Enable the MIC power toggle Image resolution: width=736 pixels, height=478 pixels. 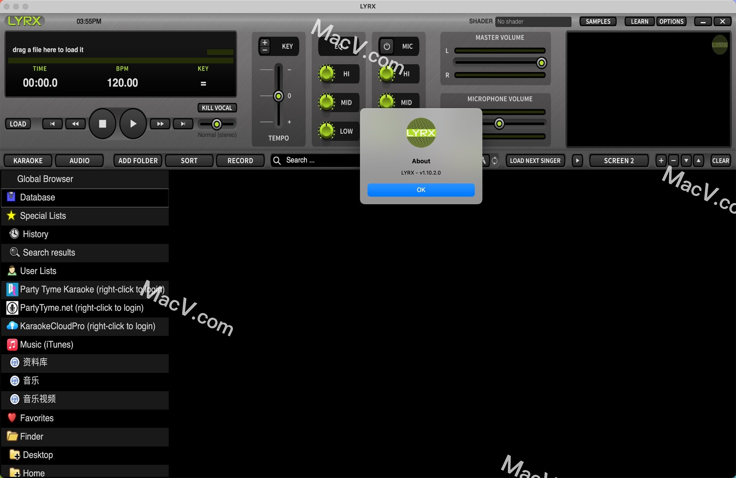[387, 46]
